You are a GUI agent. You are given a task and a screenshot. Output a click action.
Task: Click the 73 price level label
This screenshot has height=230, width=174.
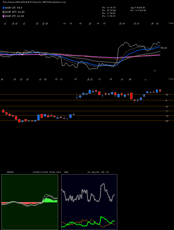point(167,116)
